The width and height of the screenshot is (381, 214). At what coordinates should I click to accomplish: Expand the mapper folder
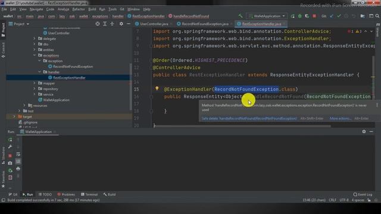coord(35,83)
